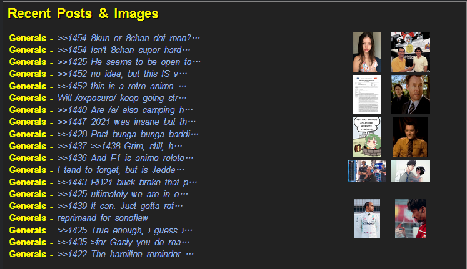Click thumbnail of two men in dark suits

[x=410, y=94]
